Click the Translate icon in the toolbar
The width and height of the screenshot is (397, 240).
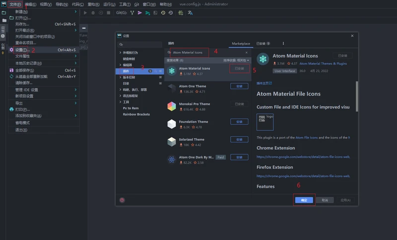tap(190, 13)
